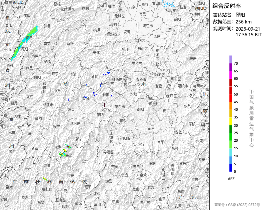
Task: Click the 冷水江市 label
Action: (x=107, y=84)
